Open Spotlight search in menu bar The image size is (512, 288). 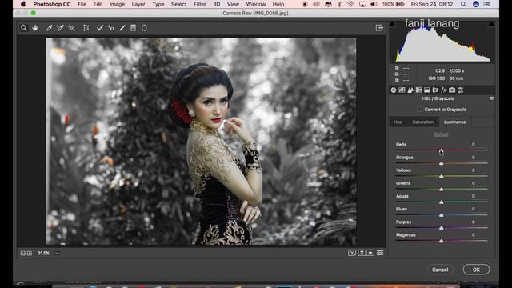pos(463,4)
